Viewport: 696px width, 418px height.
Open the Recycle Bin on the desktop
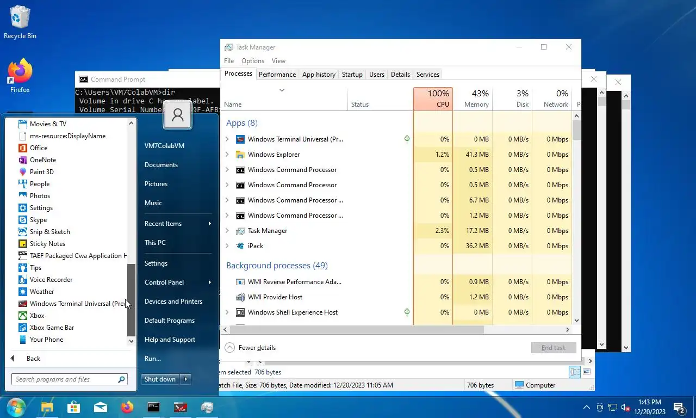coord(20,22)
